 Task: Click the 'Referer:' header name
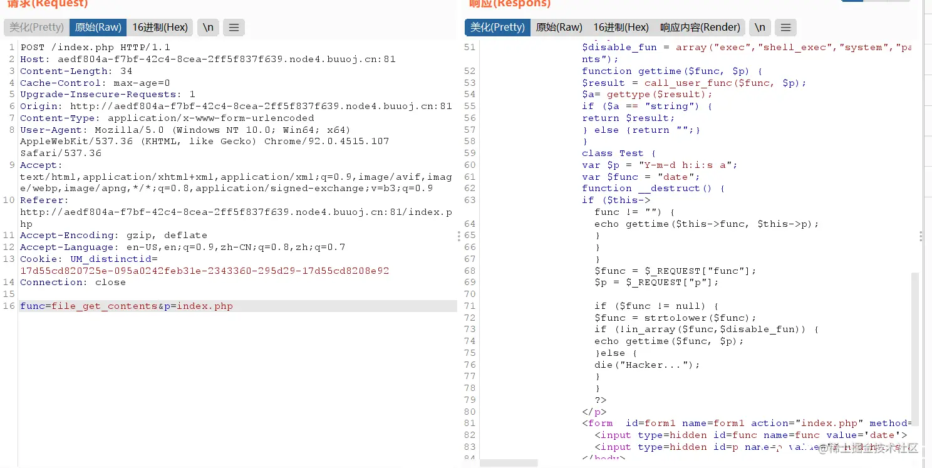pos(44,200)
